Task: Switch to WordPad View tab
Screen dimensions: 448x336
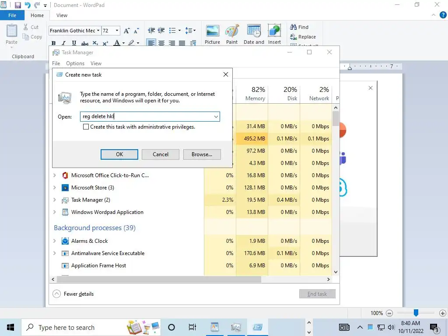Action: 62,15
